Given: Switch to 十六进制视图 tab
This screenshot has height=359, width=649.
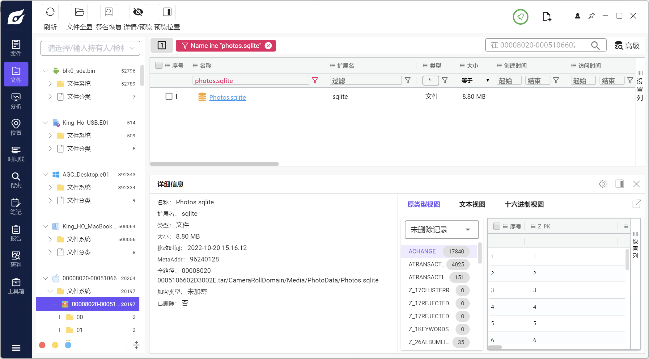Looking at the screenshot, I should pyautogui.click(x=524, y=204).
